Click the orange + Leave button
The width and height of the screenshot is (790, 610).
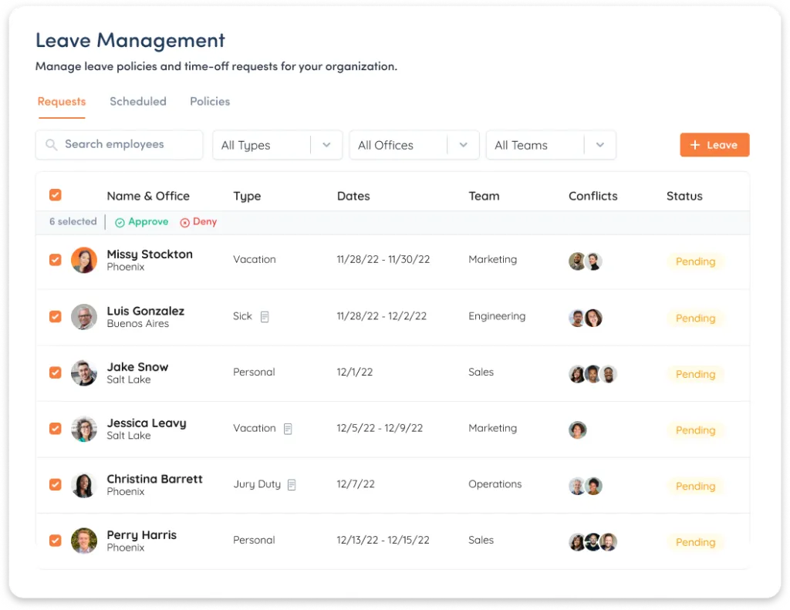coord(714,145)
